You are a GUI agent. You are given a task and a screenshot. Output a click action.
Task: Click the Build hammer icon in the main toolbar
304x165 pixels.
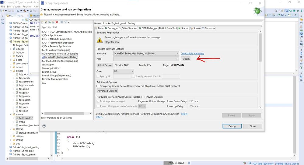click(x=24, y=11)
